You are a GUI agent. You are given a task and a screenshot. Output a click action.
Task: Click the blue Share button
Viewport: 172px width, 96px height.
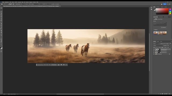click(165, 4)
